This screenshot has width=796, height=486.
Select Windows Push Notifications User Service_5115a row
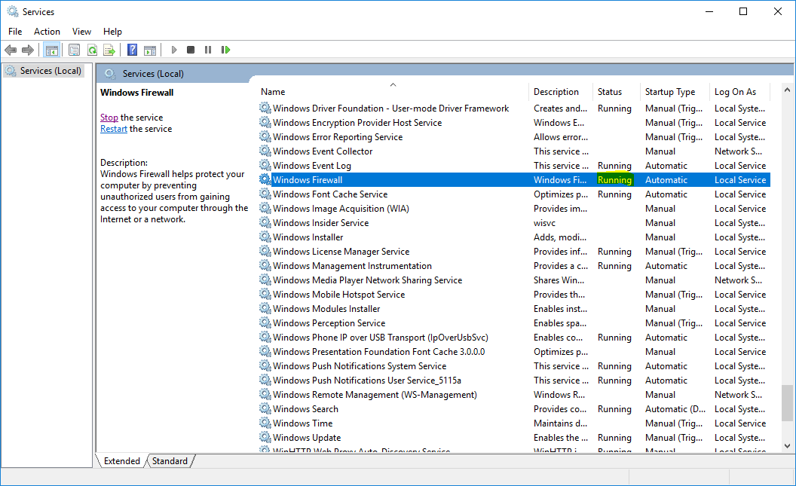pyautogui.click(x=514, y=380)
